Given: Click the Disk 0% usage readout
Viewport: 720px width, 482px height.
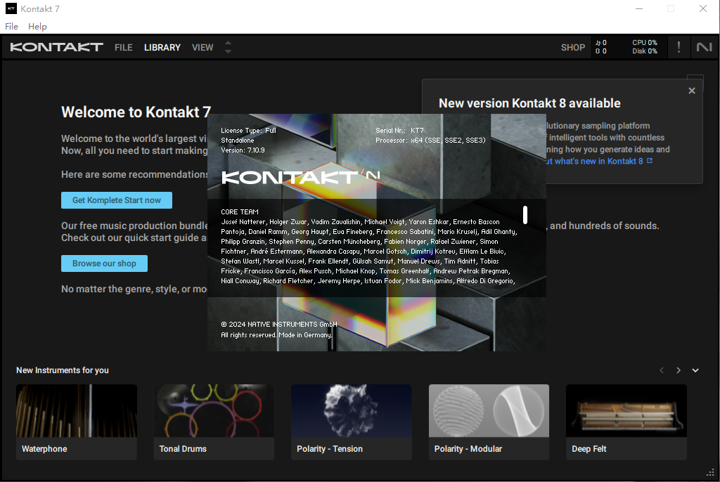Looking at the screenshot, I should tap(644, 51).
